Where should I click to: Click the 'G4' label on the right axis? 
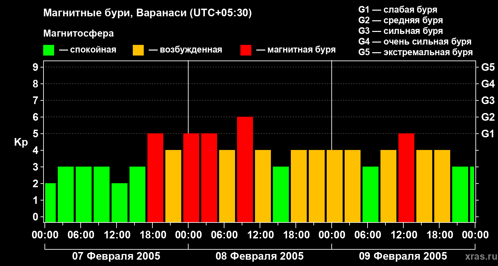488,84
